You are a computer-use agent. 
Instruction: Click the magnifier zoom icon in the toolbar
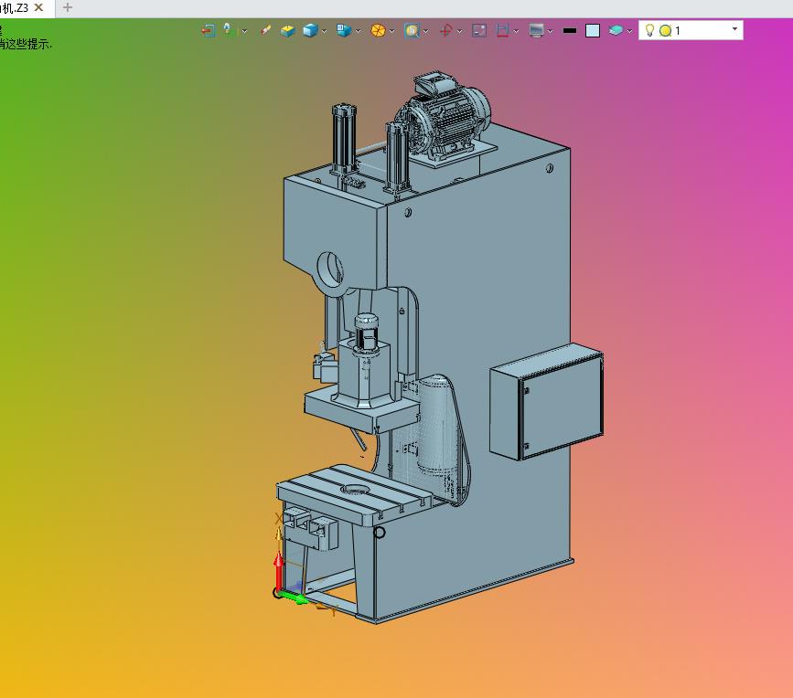(412, 31)
